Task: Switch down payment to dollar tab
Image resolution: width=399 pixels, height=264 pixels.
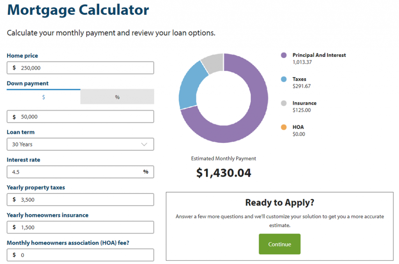Action: (44, 97)
